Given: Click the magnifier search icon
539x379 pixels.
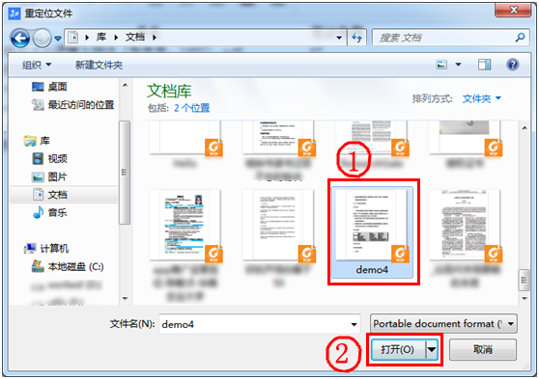Looking at the screenshot, I should pyautogui.click(x=520, y=37).
